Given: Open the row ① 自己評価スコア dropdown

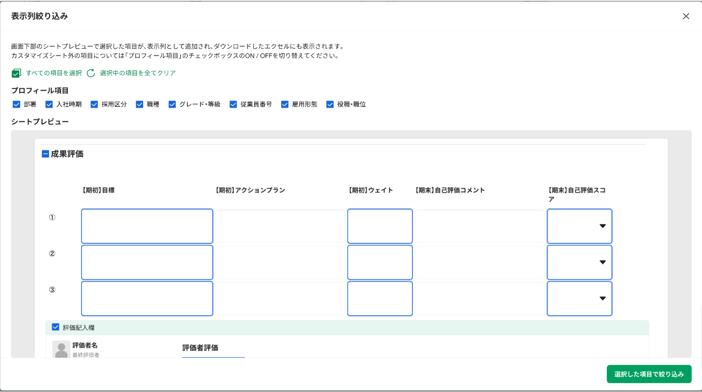Looking at the screenshot, I should point(602,226).
